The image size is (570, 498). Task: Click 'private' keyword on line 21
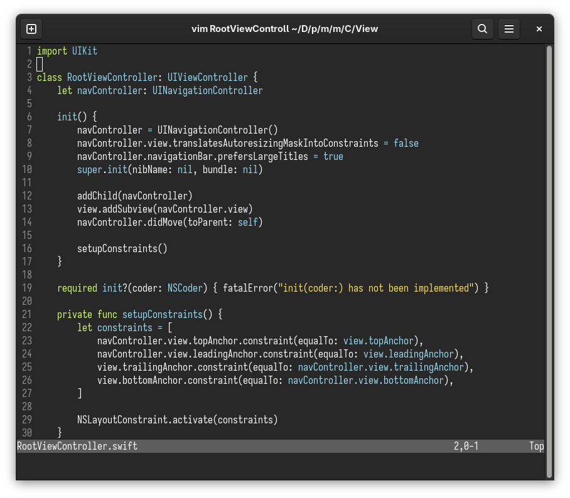coord(75,315)
